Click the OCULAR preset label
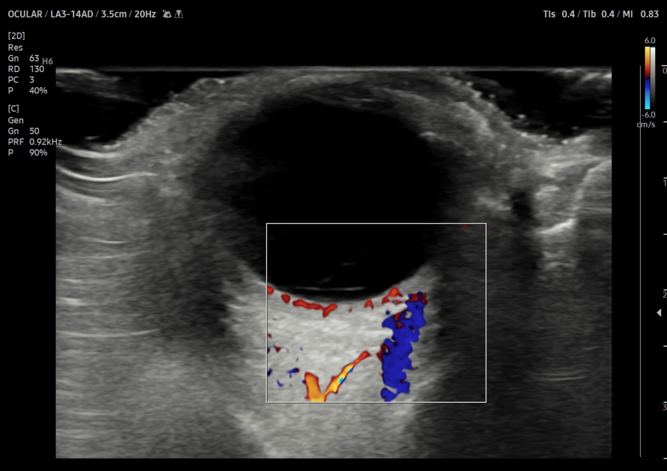 pyautogui.click(x=25, y=14)
